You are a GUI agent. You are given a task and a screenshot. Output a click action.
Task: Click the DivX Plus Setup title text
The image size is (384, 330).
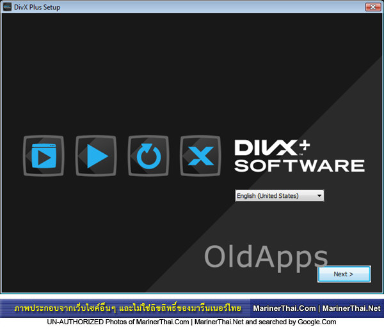pyautogui.click(x=37, y=7)
